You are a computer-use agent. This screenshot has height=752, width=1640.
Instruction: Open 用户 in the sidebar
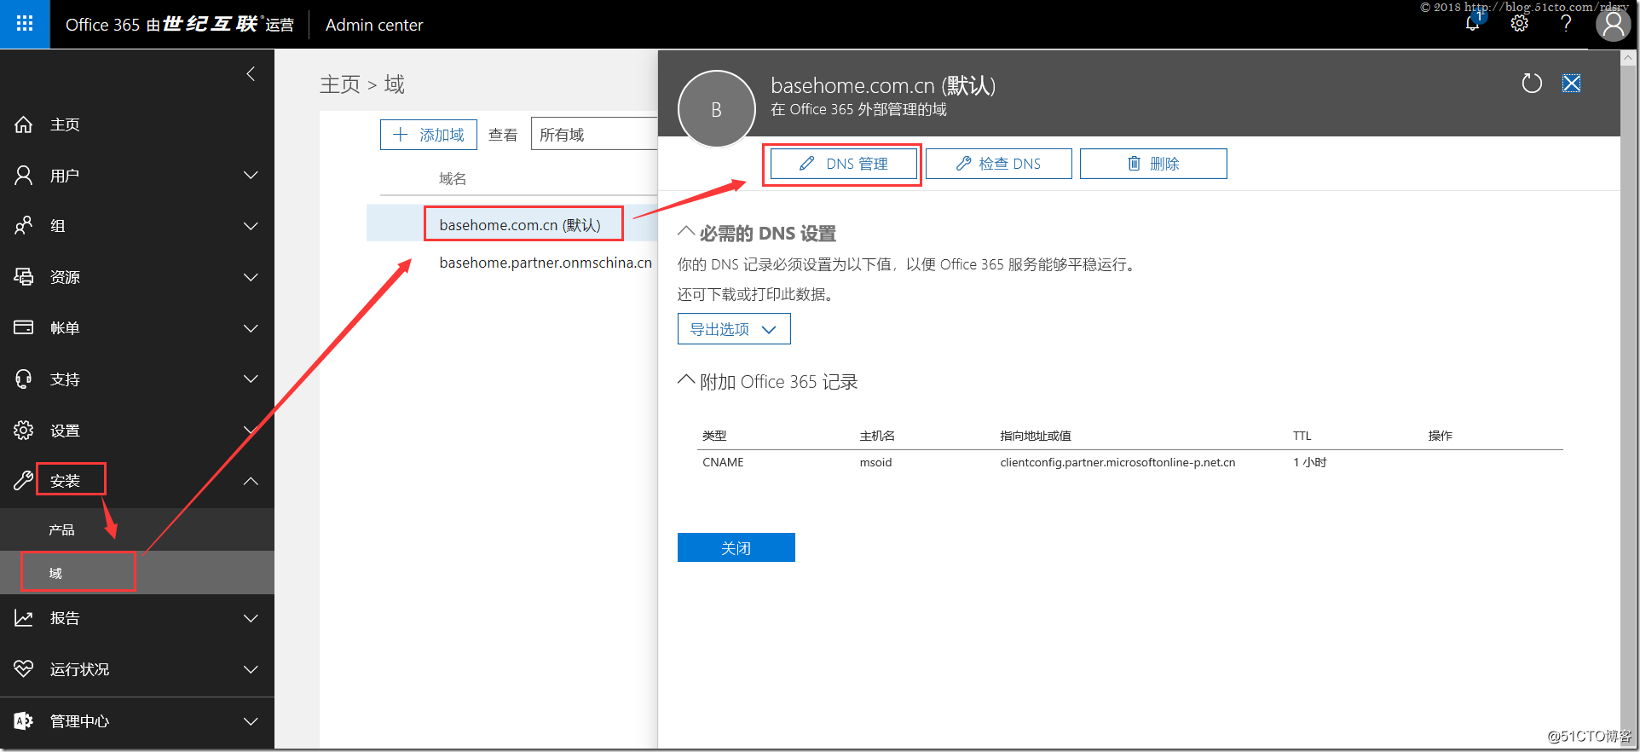(65, 176)
